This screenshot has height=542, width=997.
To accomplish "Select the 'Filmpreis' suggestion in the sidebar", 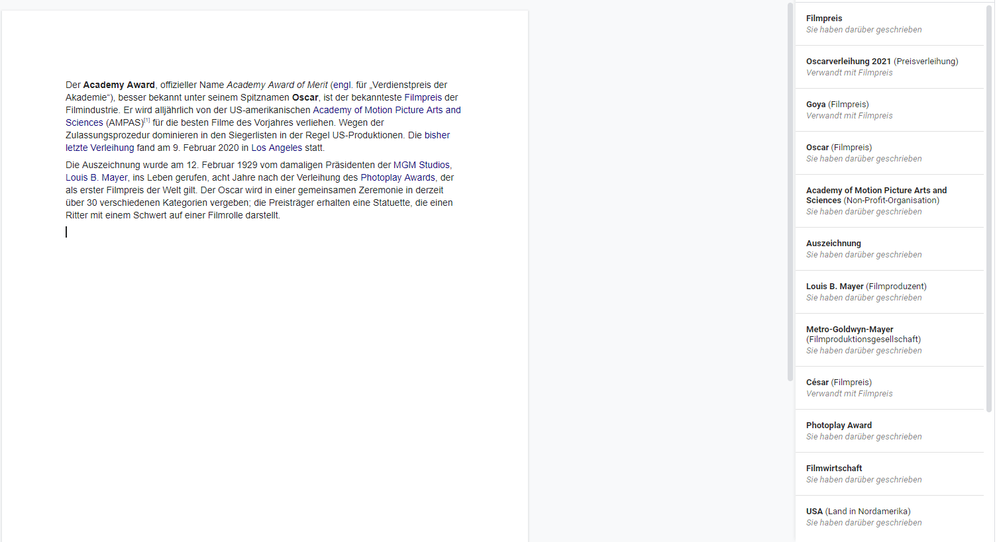I will (890, 24).
